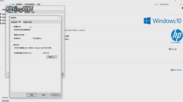Click the shield icon beside 更改产品密钥
Viewport: 183px width, 102px height.
[x=172, y=70]
